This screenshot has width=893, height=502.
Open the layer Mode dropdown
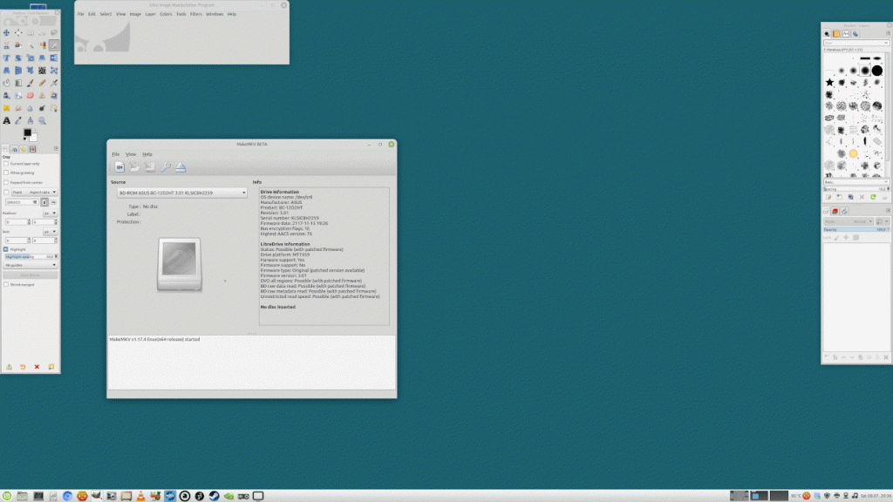848,221
